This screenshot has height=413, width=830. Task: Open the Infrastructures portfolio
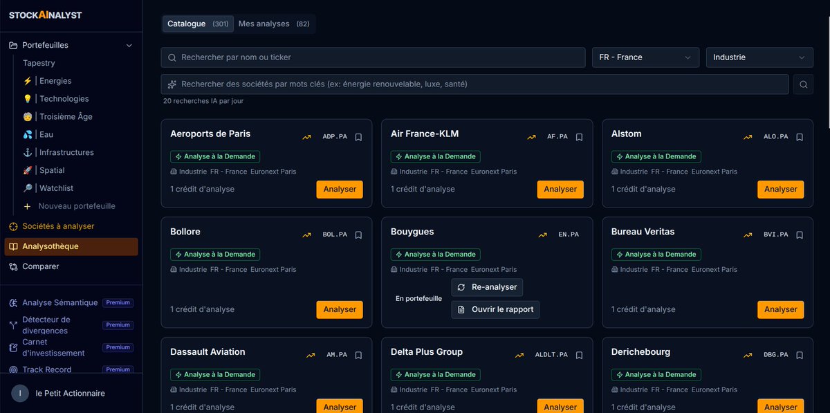point(58,153)
